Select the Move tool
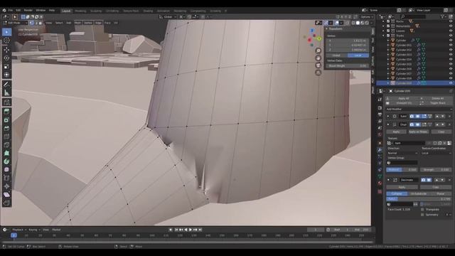 point(6,50)
